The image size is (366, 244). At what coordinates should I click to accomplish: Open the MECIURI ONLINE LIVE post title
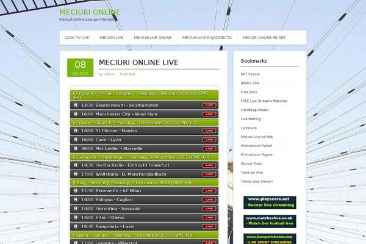138,63
